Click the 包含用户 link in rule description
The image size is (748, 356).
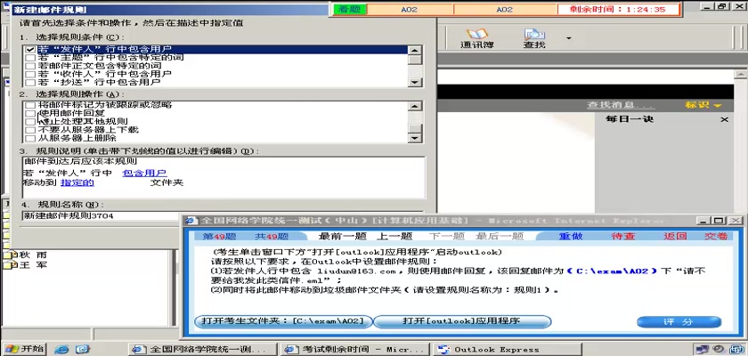pos(144,173)
